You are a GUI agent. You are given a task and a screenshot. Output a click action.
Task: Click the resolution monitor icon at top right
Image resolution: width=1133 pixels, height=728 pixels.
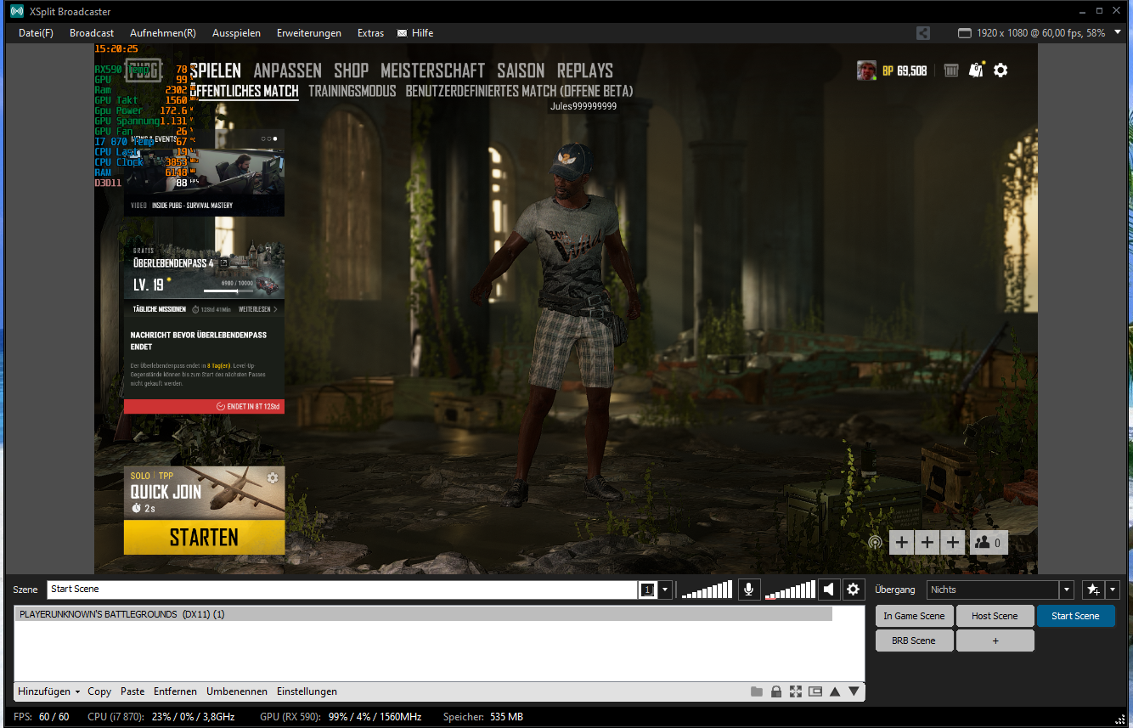coord(964,33)
